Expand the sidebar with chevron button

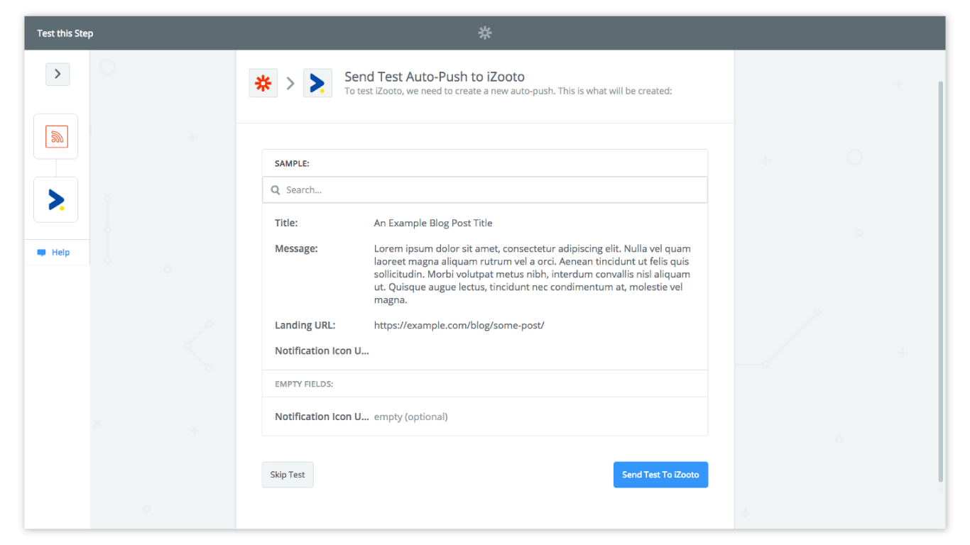[x=58, y=74]
